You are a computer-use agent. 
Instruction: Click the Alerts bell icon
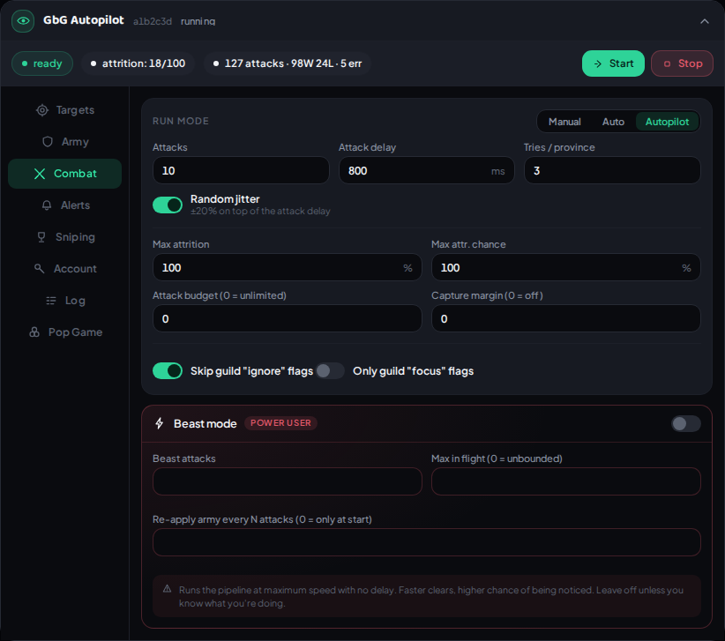(47, 205)
